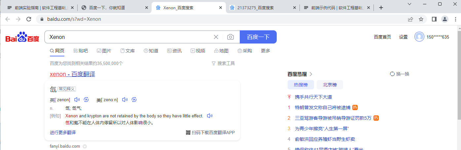Viewport: 461px width, 150px height.
Task: Close the 前端示例代码 tab
Action: 369,8
